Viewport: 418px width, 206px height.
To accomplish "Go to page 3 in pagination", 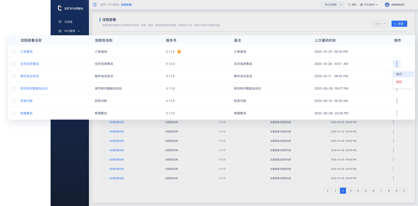I will coord(351,190).
